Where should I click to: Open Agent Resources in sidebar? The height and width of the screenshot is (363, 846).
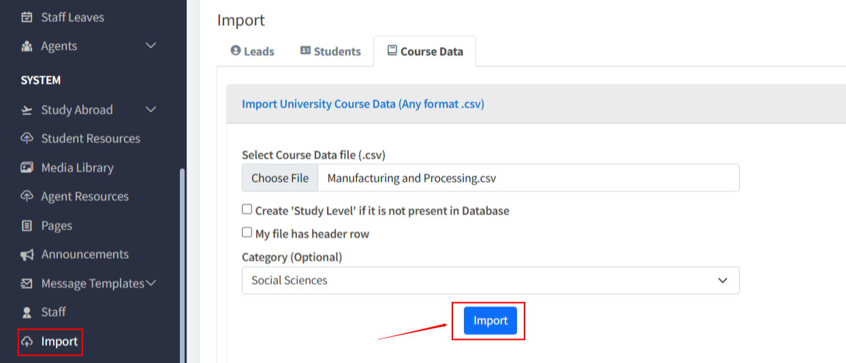coord(84,197)
